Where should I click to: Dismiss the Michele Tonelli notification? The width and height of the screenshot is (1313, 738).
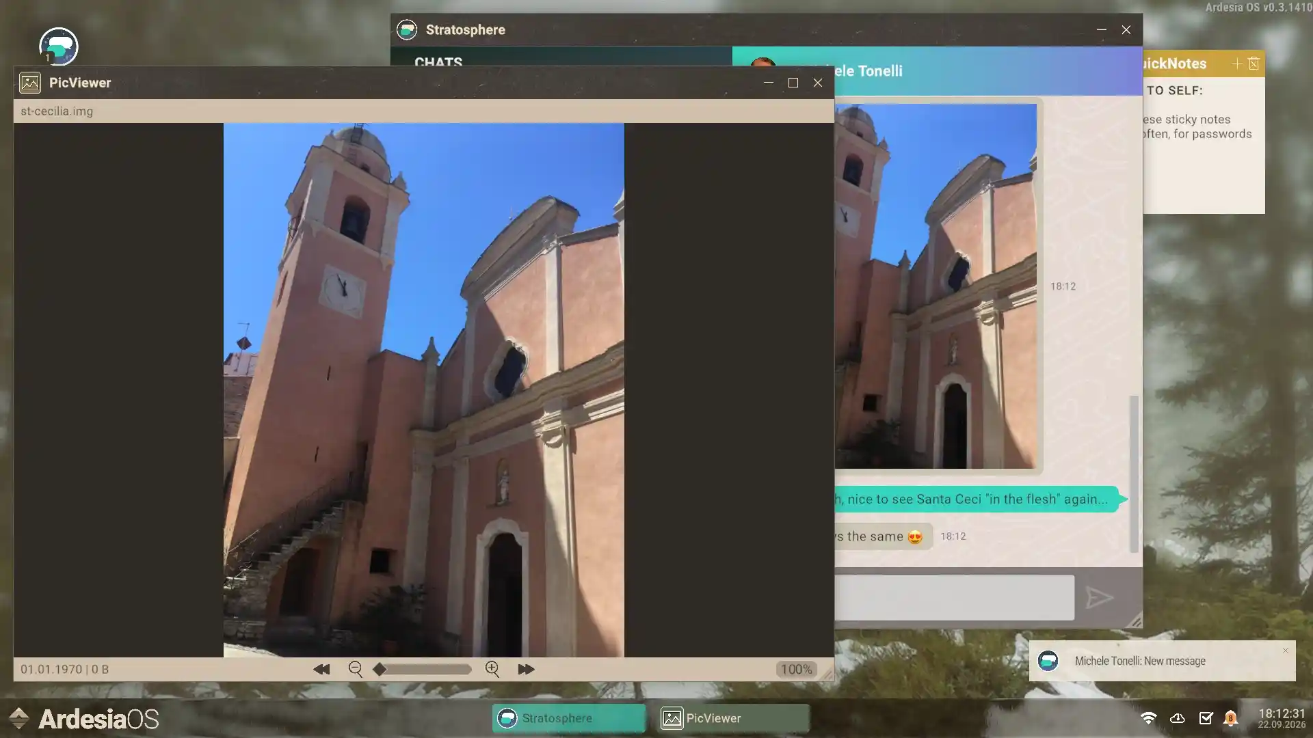pos(1285,651)
